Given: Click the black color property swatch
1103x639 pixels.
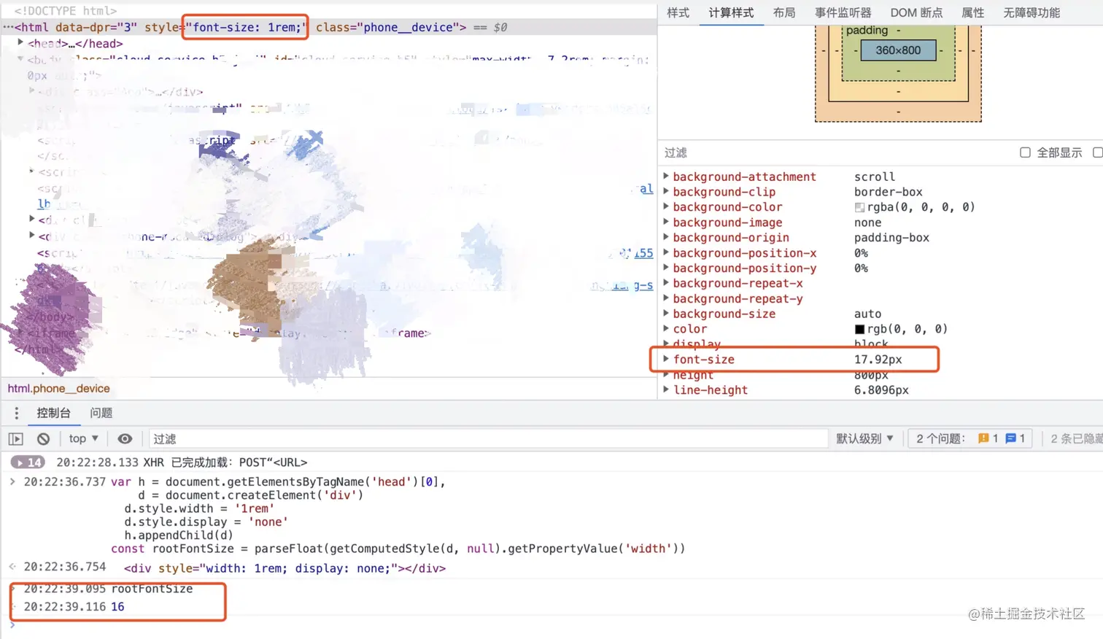Looking at the screenshot, I should click(859, 329).
